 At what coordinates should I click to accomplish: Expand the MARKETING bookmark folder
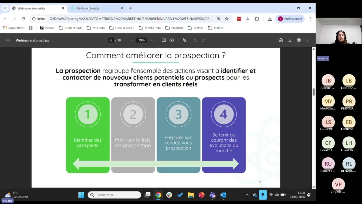point(150,28)
